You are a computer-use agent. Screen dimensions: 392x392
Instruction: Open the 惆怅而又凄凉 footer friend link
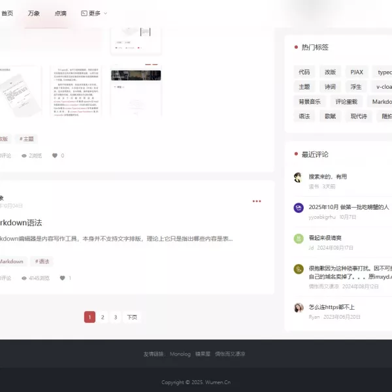(230, 354)
